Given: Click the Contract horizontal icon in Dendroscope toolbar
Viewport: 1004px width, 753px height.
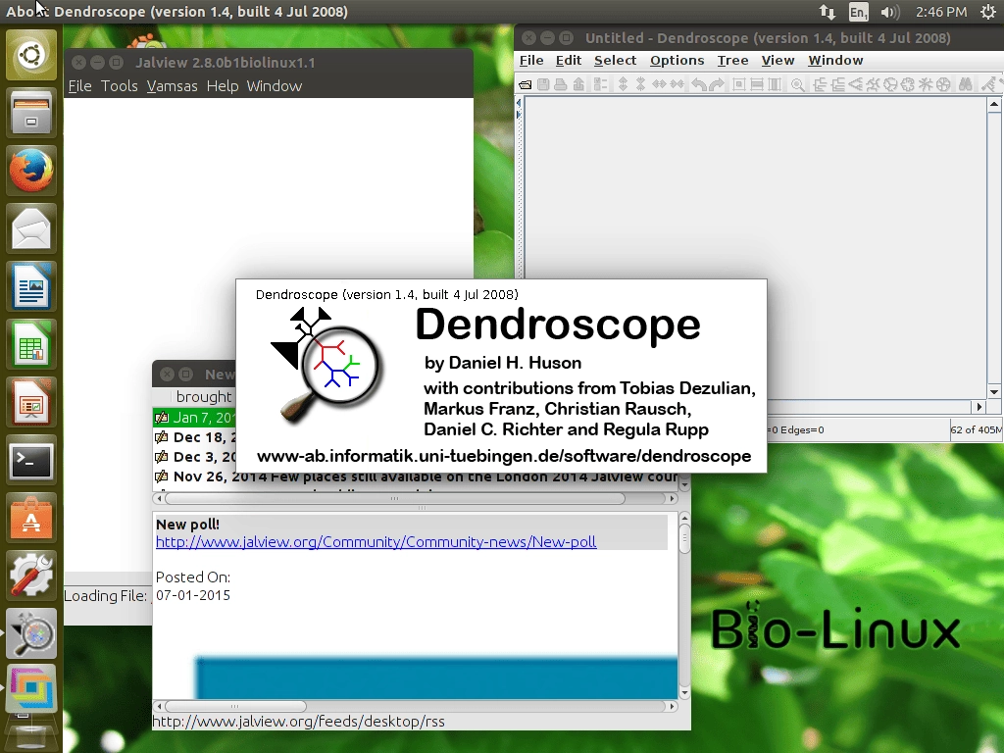Looking at the screenshot, I should click(x=677, y=84).
